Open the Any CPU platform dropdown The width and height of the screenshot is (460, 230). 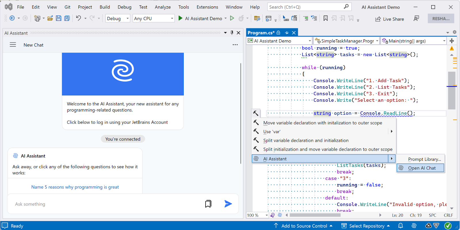click(x=154, y=18)
